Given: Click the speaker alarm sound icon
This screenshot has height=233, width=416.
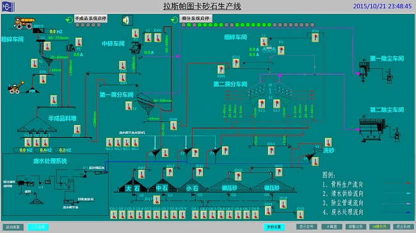Looking at the screenshot, I should coord(127,20).
